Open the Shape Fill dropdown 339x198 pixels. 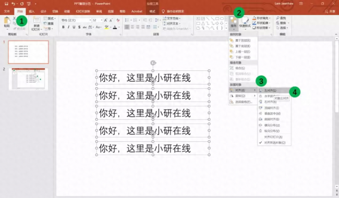tap(262, 18)
